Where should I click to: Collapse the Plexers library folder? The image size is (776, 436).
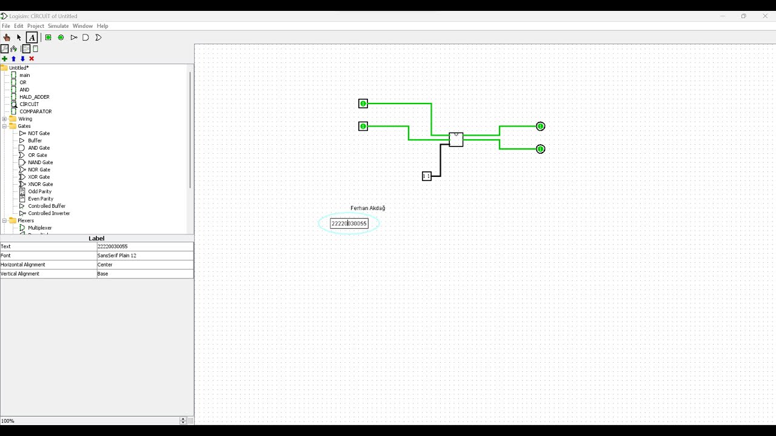(x=4, y=220)
